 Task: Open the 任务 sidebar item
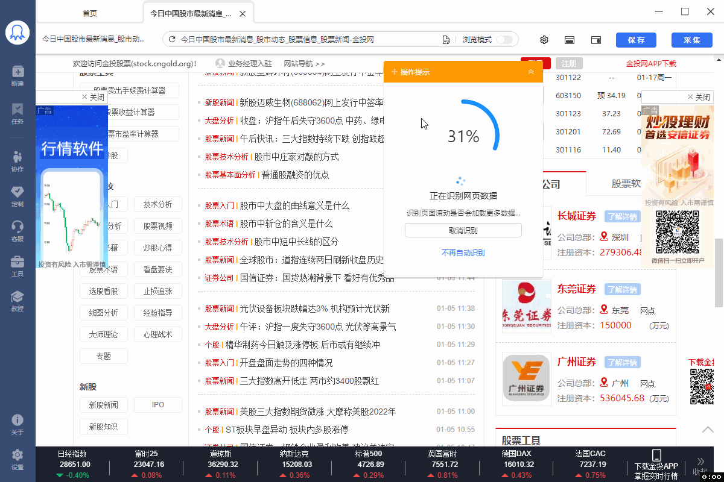click(17, 114)
